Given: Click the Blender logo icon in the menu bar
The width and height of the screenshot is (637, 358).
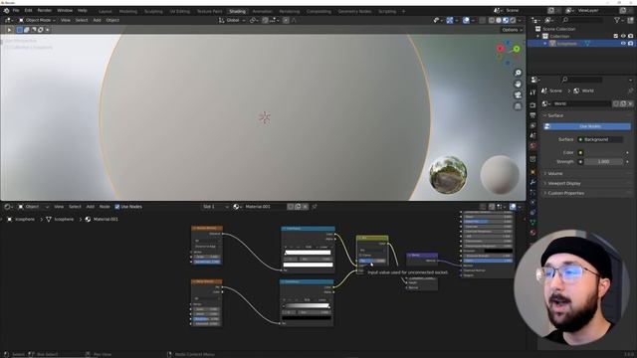Looking at the screenshot, I should pyautogui.click(x=6, y=11).
